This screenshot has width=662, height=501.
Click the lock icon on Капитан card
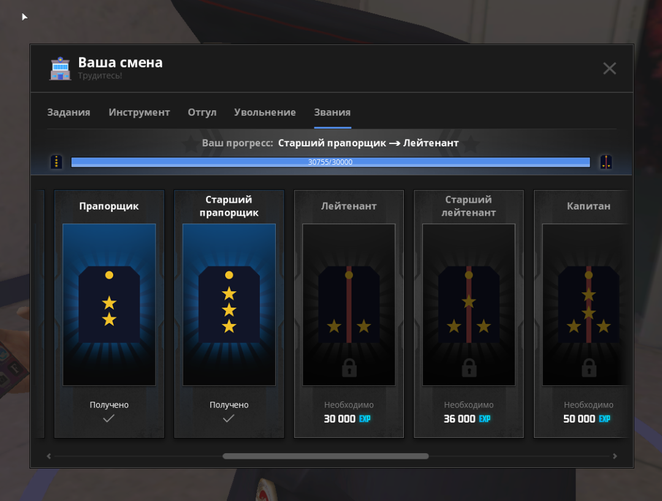click(x=588, y=368)
